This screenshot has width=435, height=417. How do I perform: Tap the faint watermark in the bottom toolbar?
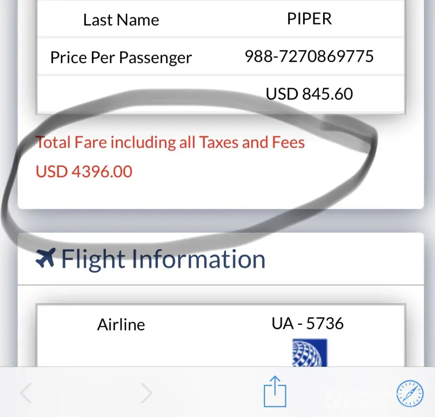tap(359, 398)
